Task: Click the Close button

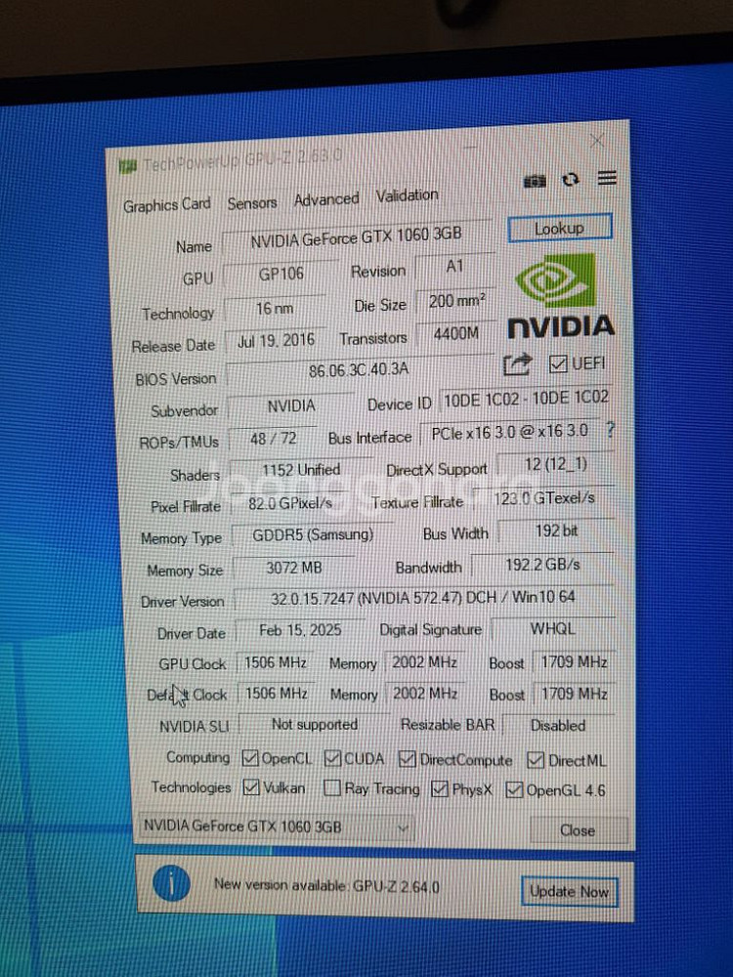Action: [x=578, y=829]
